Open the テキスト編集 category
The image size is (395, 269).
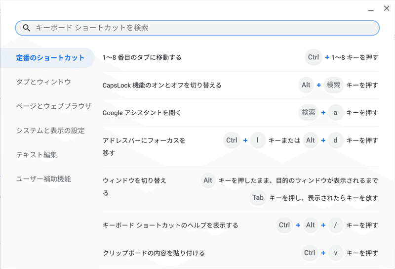coord(37,154)
